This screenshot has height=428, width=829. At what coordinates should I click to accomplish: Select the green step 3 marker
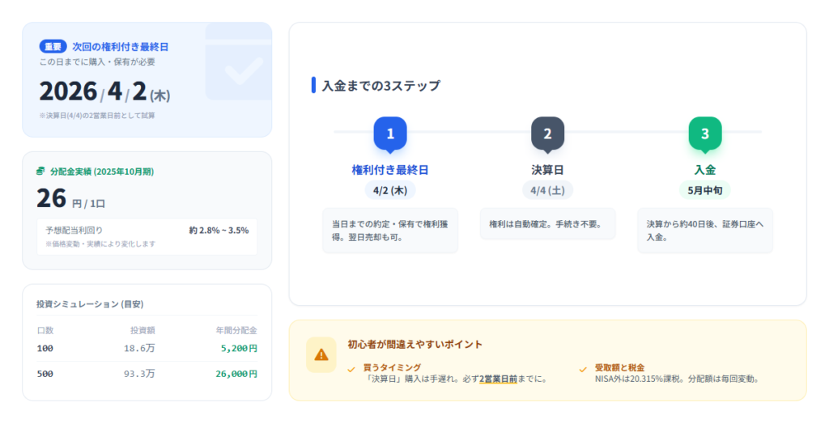[704, 134]
